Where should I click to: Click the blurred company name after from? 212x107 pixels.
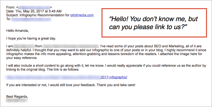point(70,46)
